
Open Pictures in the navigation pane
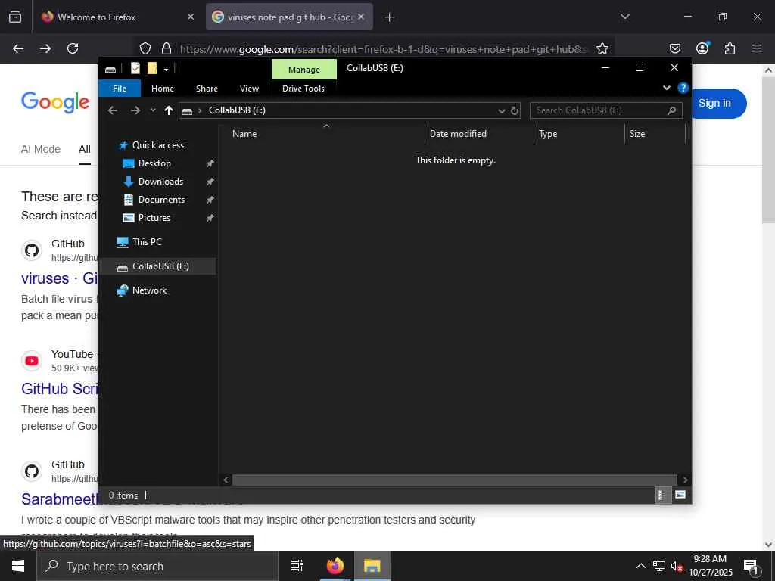click(x=154, y=218)
